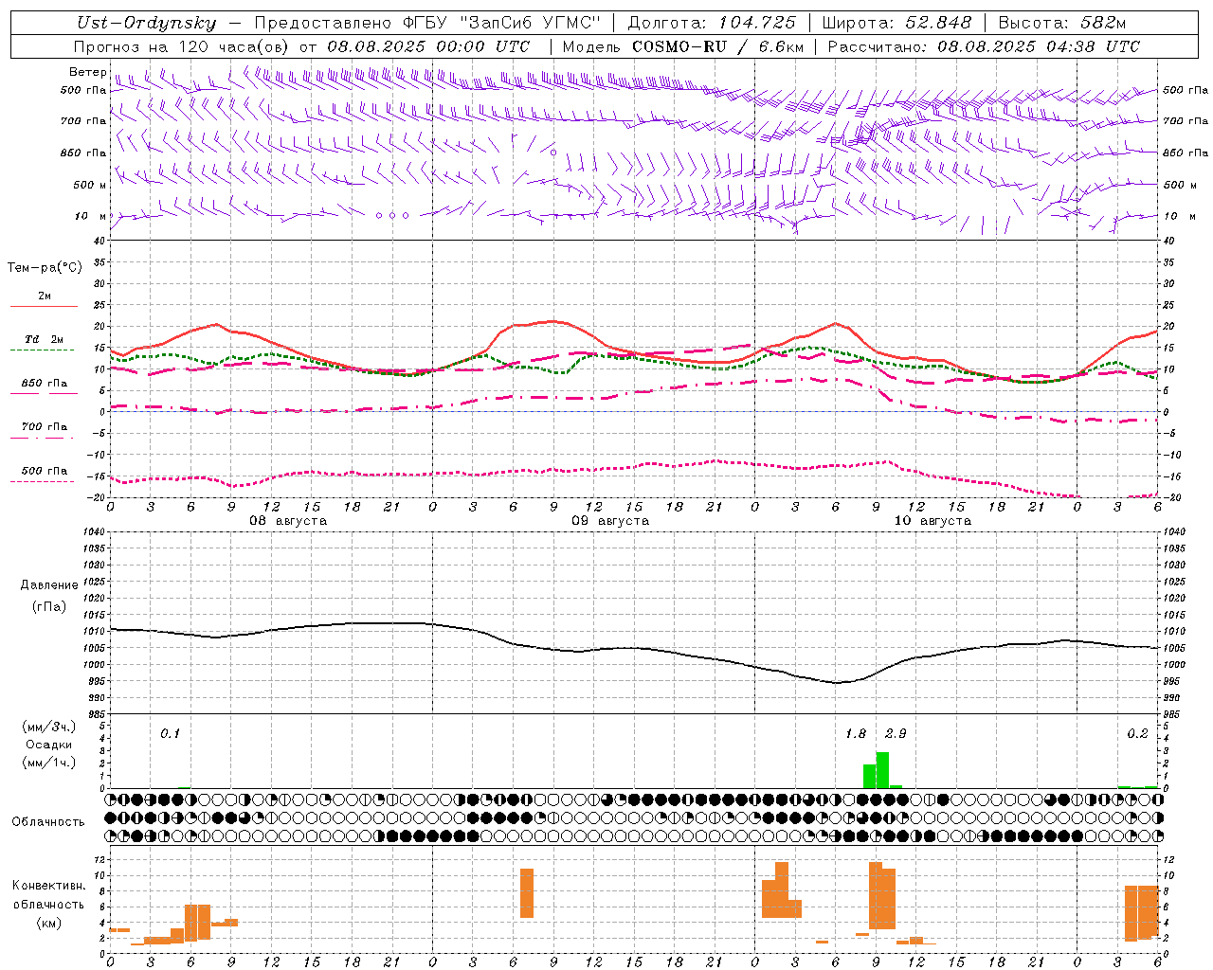This screenshot has height=970, width=1213.
Task: Click the Облачность panel label
Action: click(x=48, y=821)
